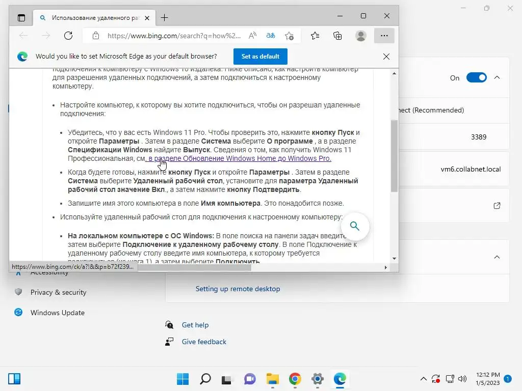
Task: Open Get help in Settings
Action: (195, 325)
